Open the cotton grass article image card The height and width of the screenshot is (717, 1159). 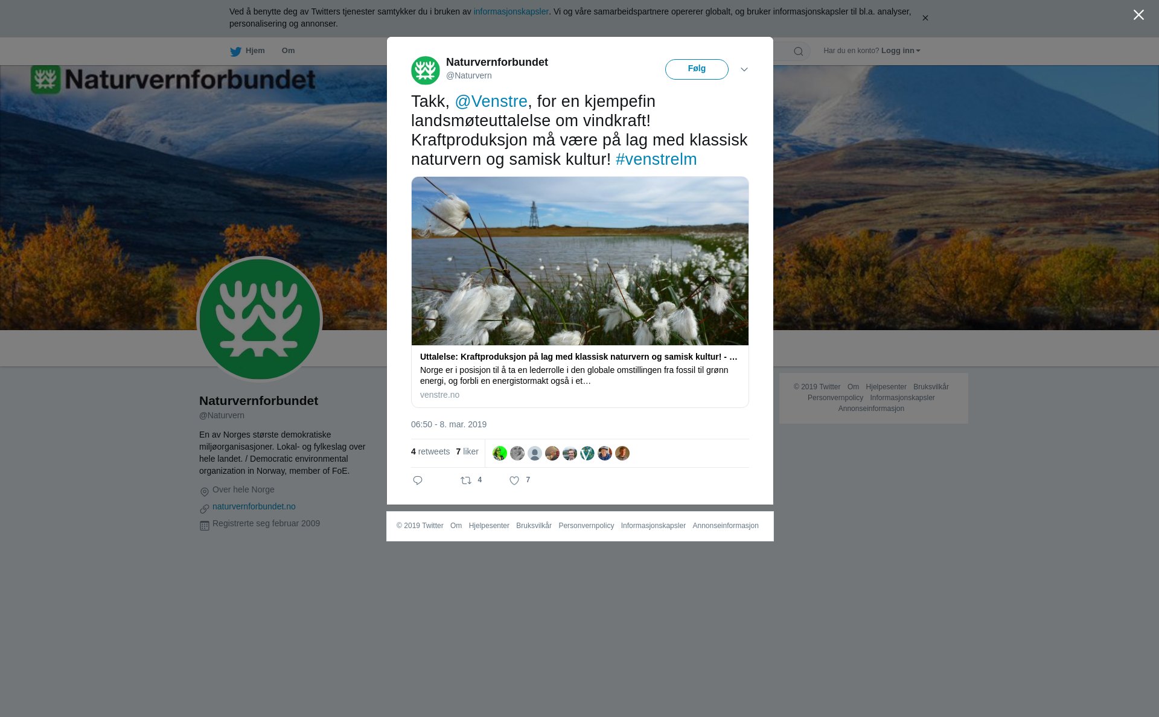coord(580,261)
